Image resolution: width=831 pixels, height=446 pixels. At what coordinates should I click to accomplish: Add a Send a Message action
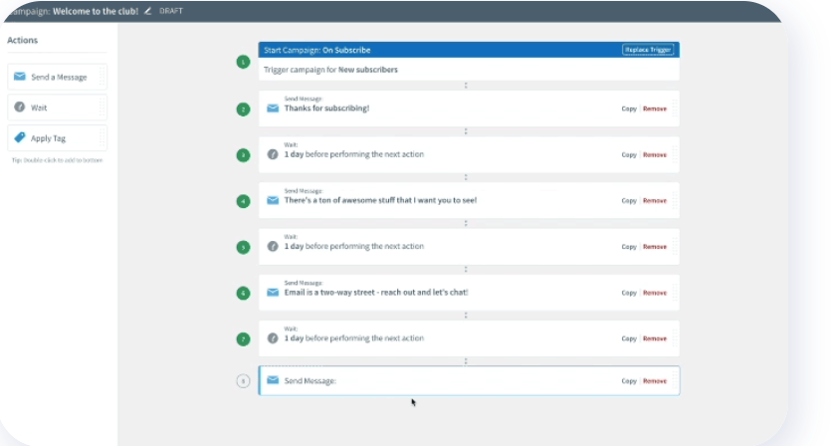tap(57, 77)
